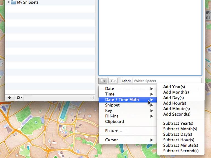This screenshot has width=211, height=158.
Task: Select Add Day(s) option
Action: click(173, 98)
